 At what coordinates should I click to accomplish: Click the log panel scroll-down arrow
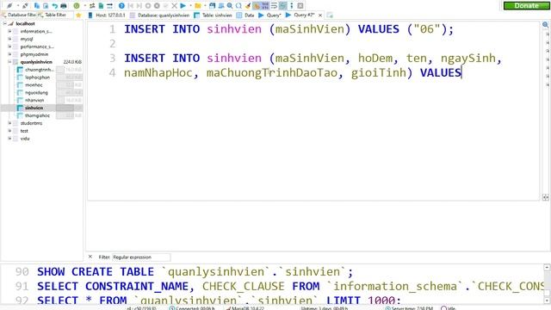coord(547,301)
